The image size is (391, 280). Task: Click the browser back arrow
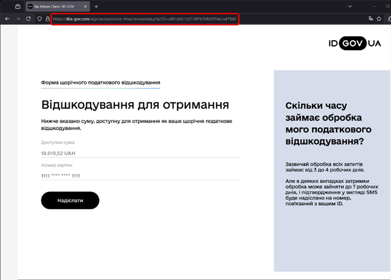click(x=7, y=19)
